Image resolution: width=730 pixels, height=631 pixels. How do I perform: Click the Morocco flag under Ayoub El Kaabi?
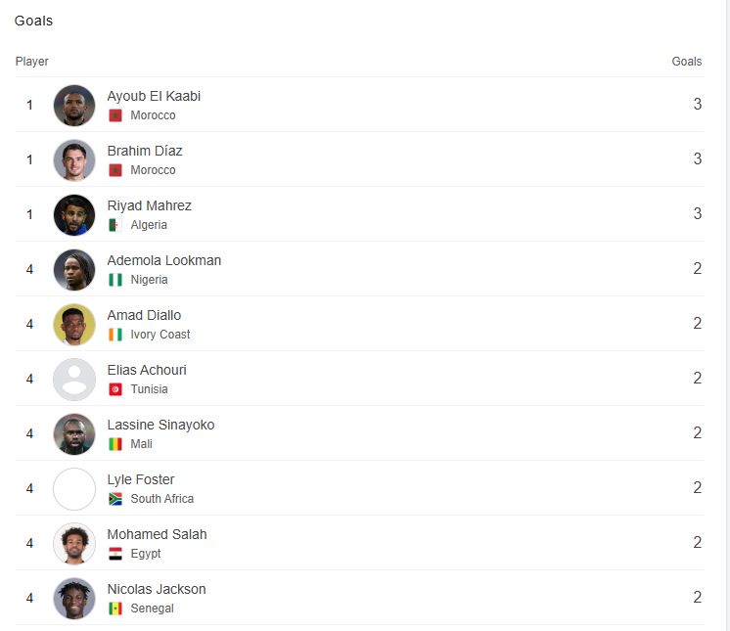pos(115,115)
